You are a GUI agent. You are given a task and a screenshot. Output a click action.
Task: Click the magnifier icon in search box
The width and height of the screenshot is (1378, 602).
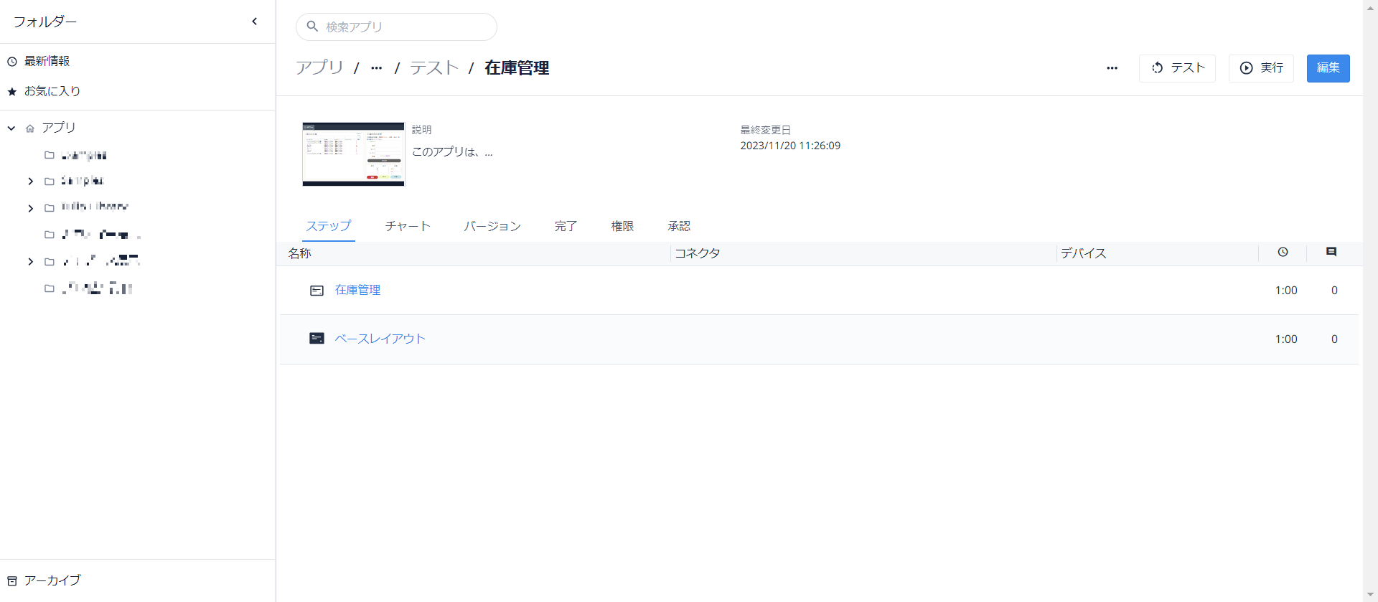(x=312, y=27)
